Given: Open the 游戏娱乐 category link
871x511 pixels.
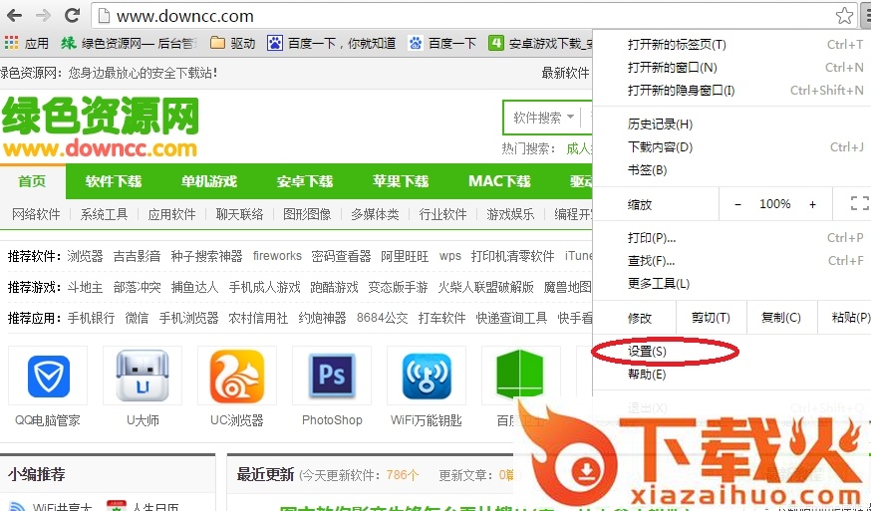Looking at the screenshot, I should point(510,214).
